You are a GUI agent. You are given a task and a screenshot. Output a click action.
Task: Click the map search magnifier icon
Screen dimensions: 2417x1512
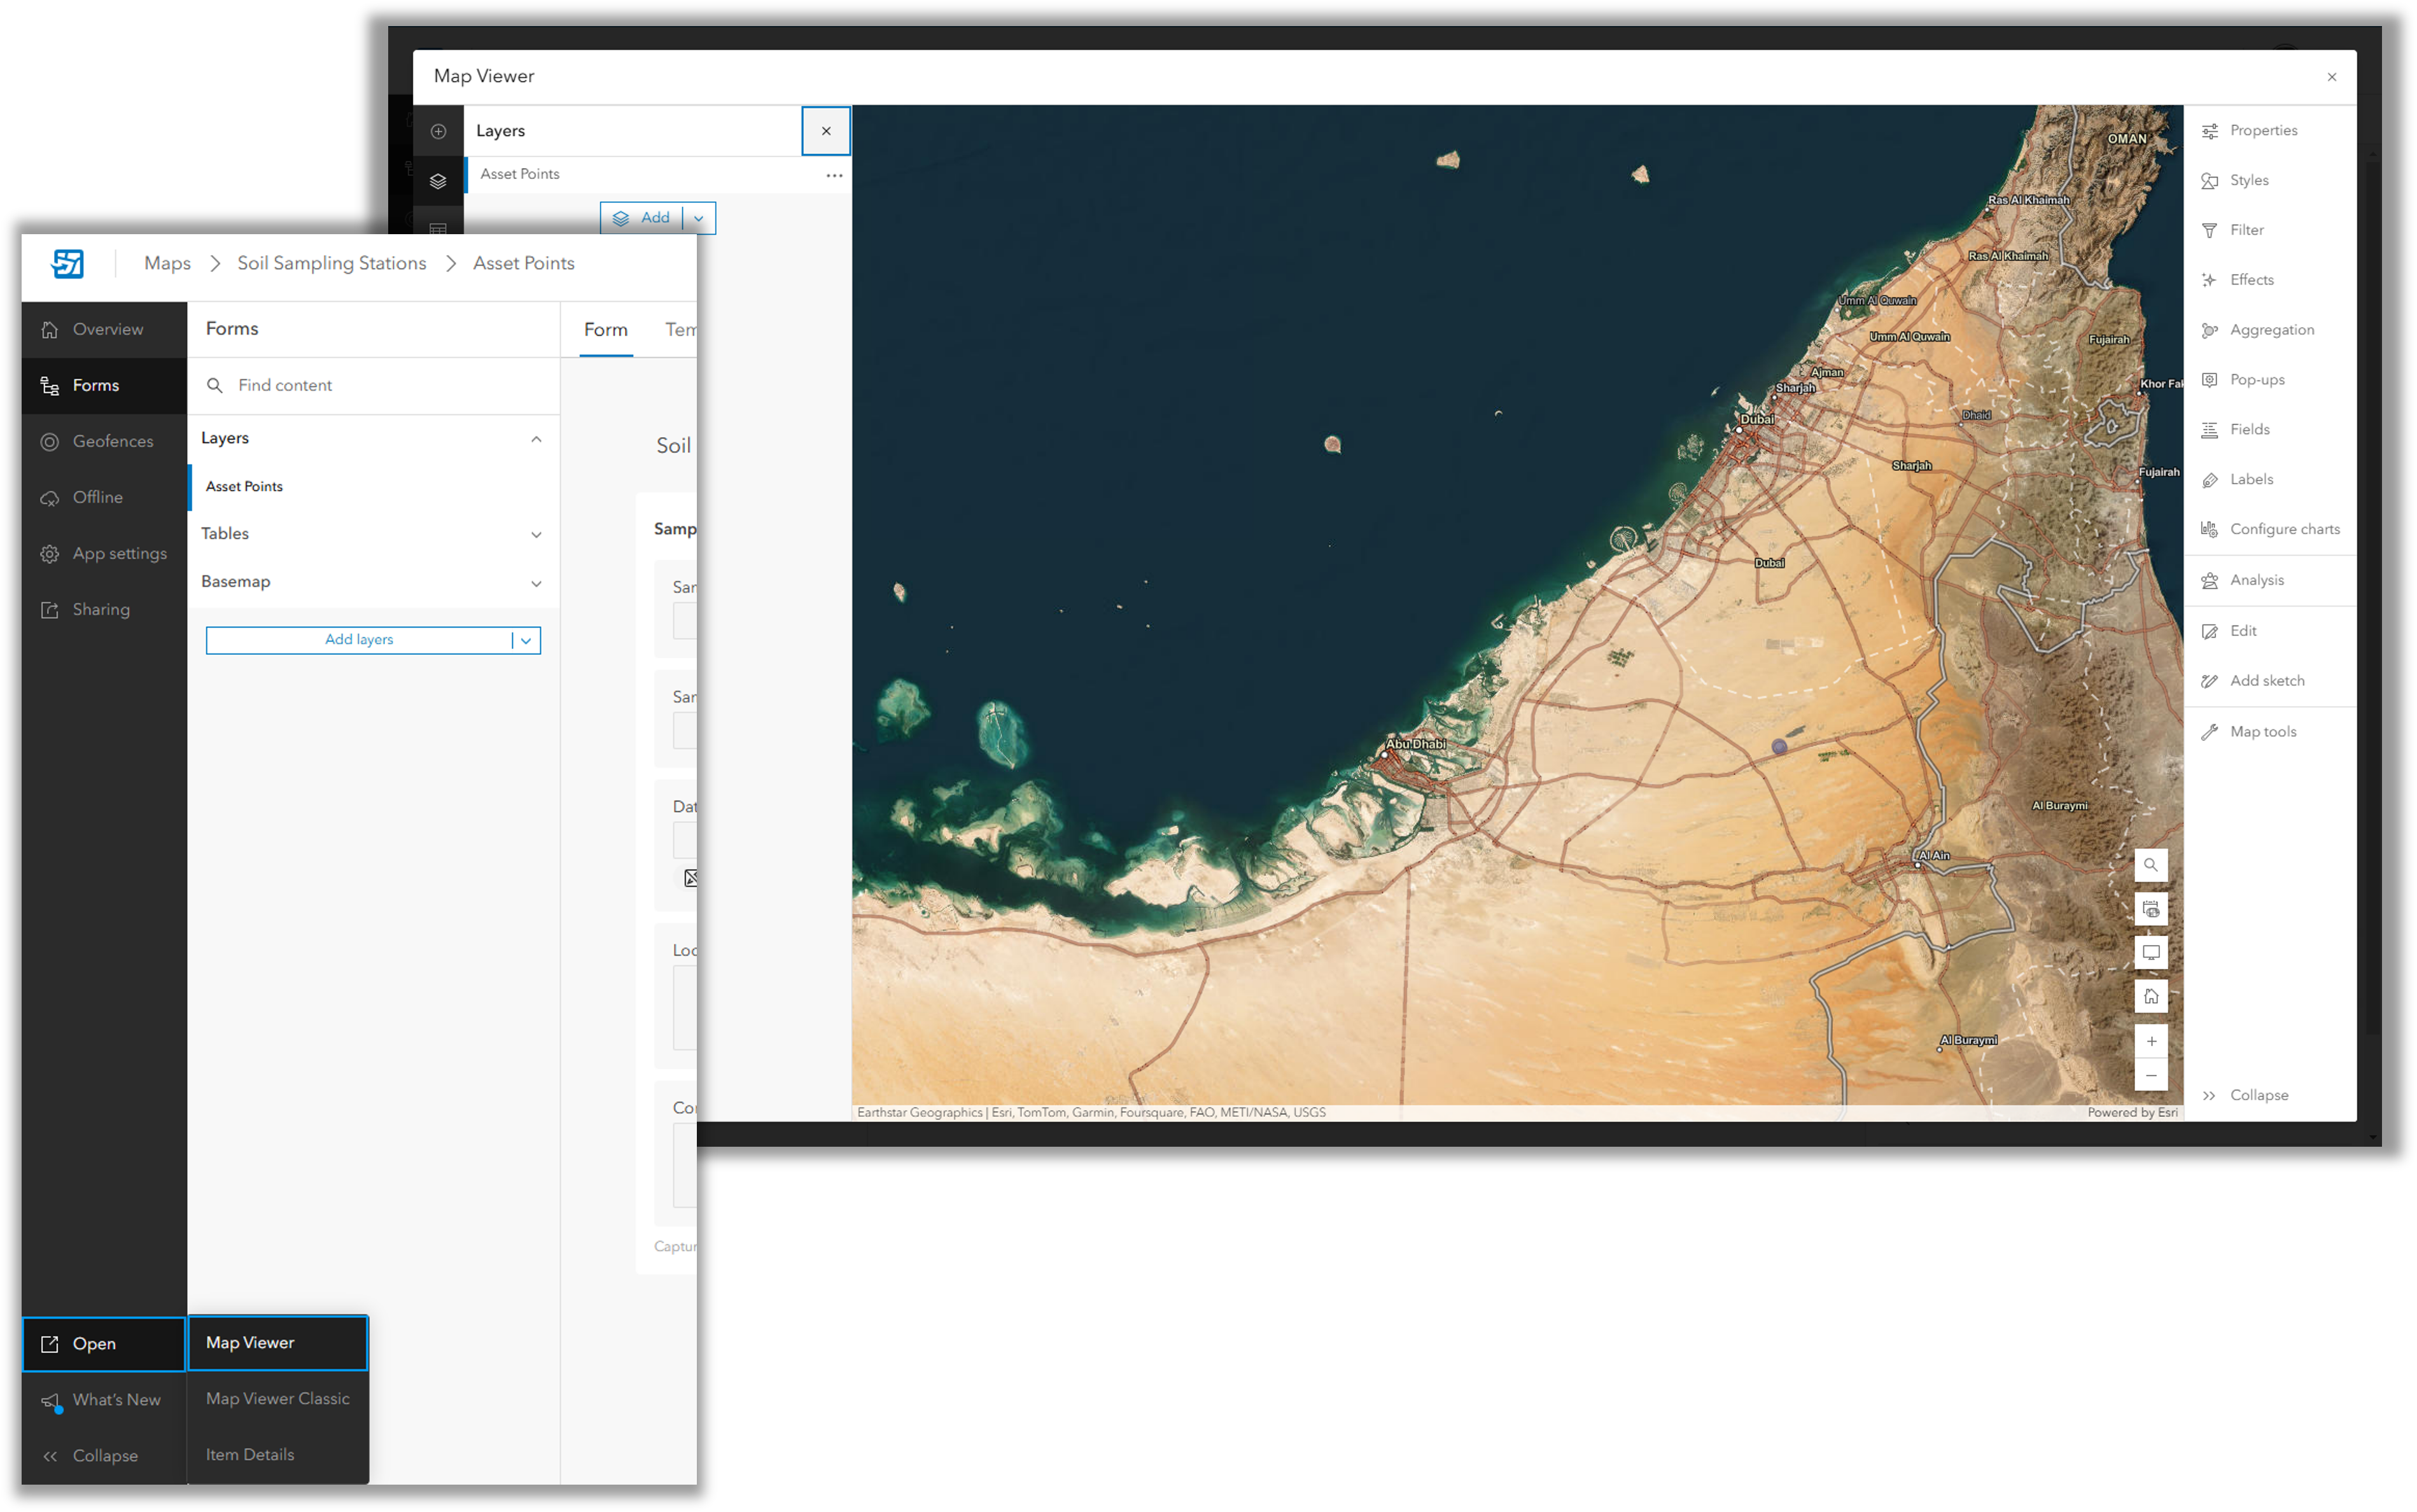point(2151,865)
